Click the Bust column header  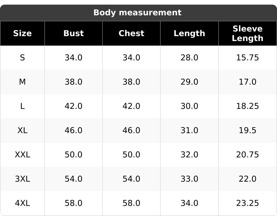click(x=73, y=33)
